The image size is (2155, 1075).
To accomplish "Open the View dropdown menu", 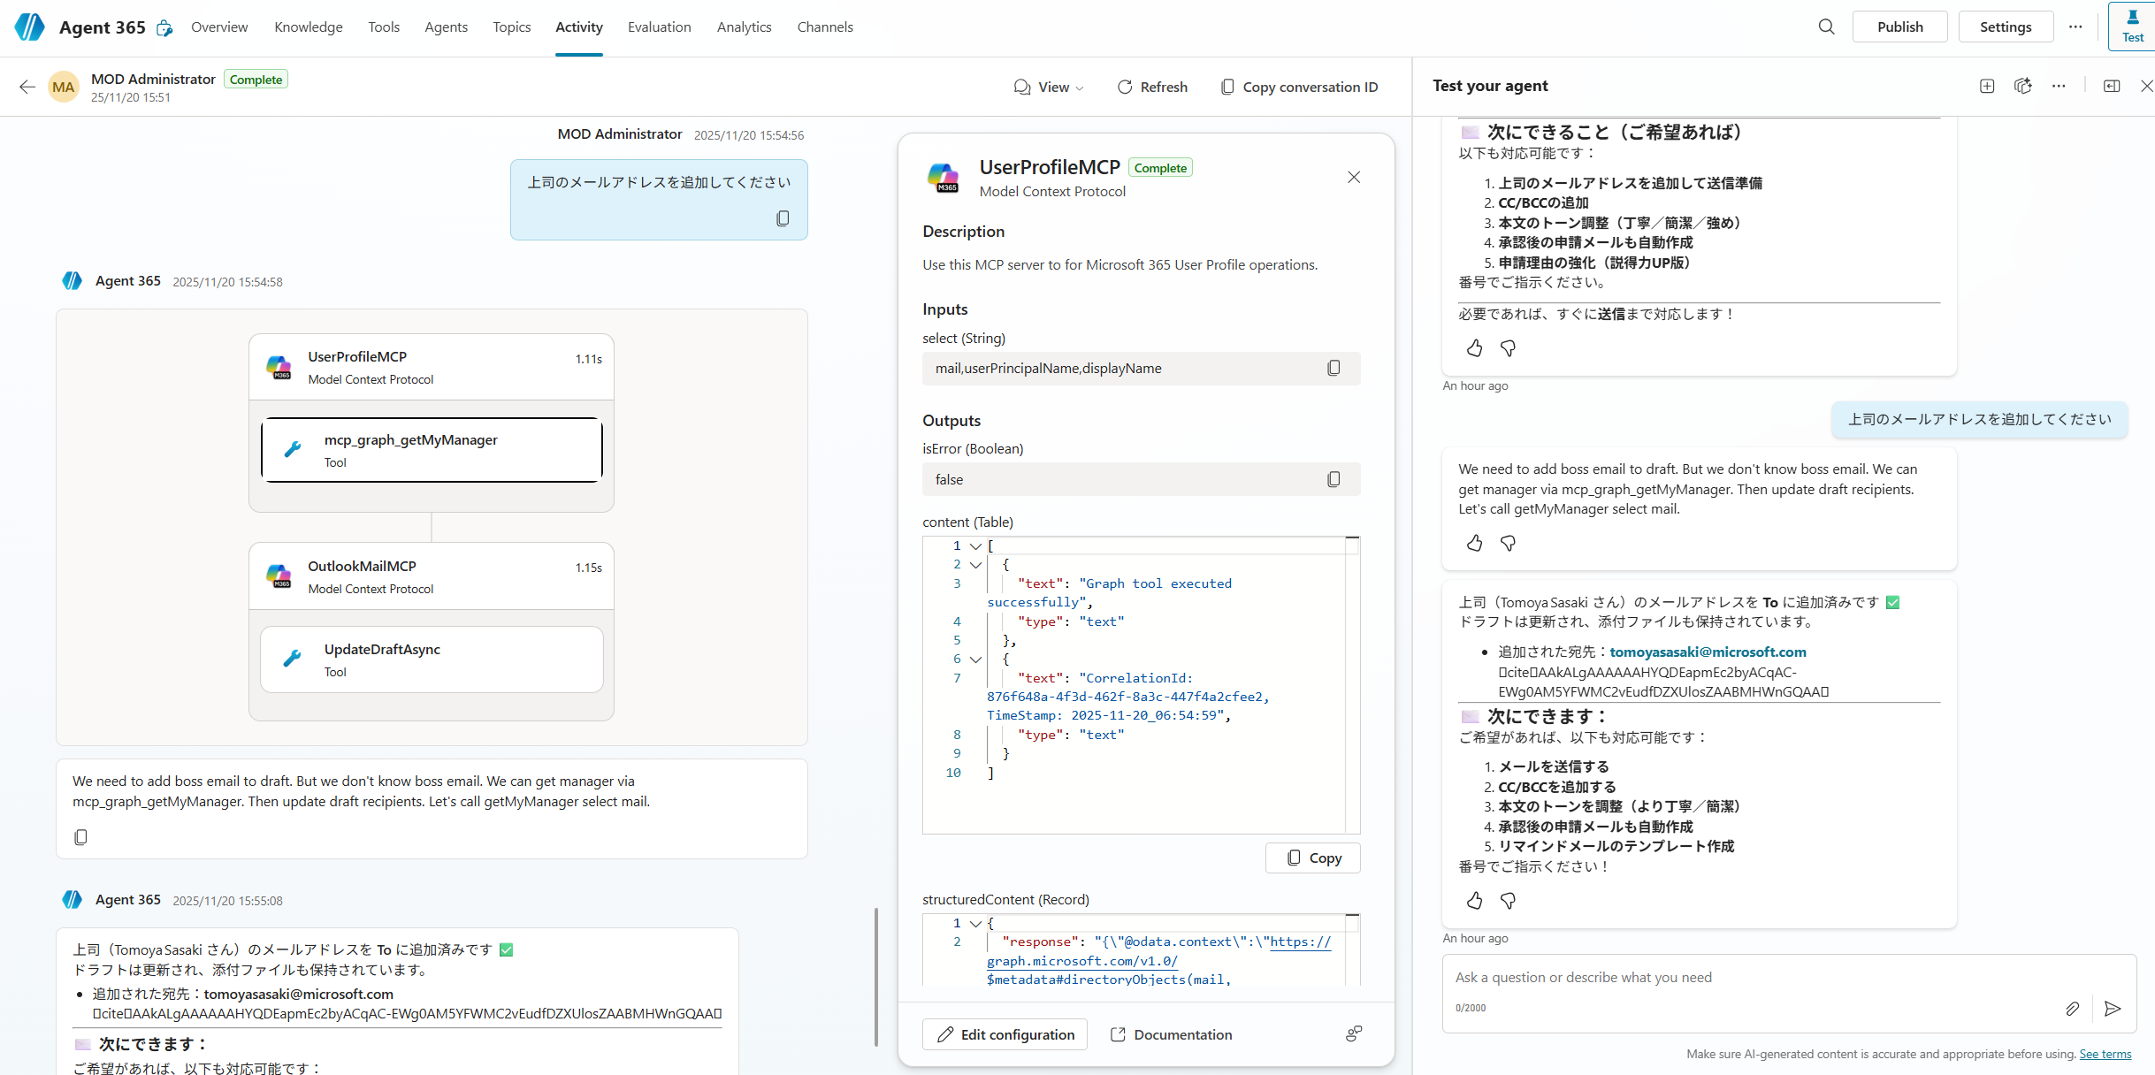I will [1049, 87].
